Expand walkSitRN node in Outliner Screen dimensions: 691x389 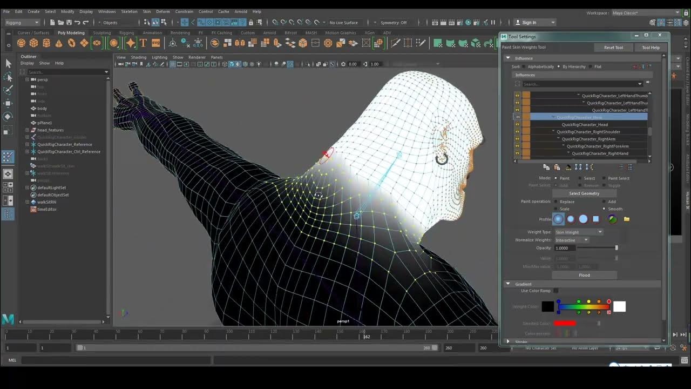point(27,202)
